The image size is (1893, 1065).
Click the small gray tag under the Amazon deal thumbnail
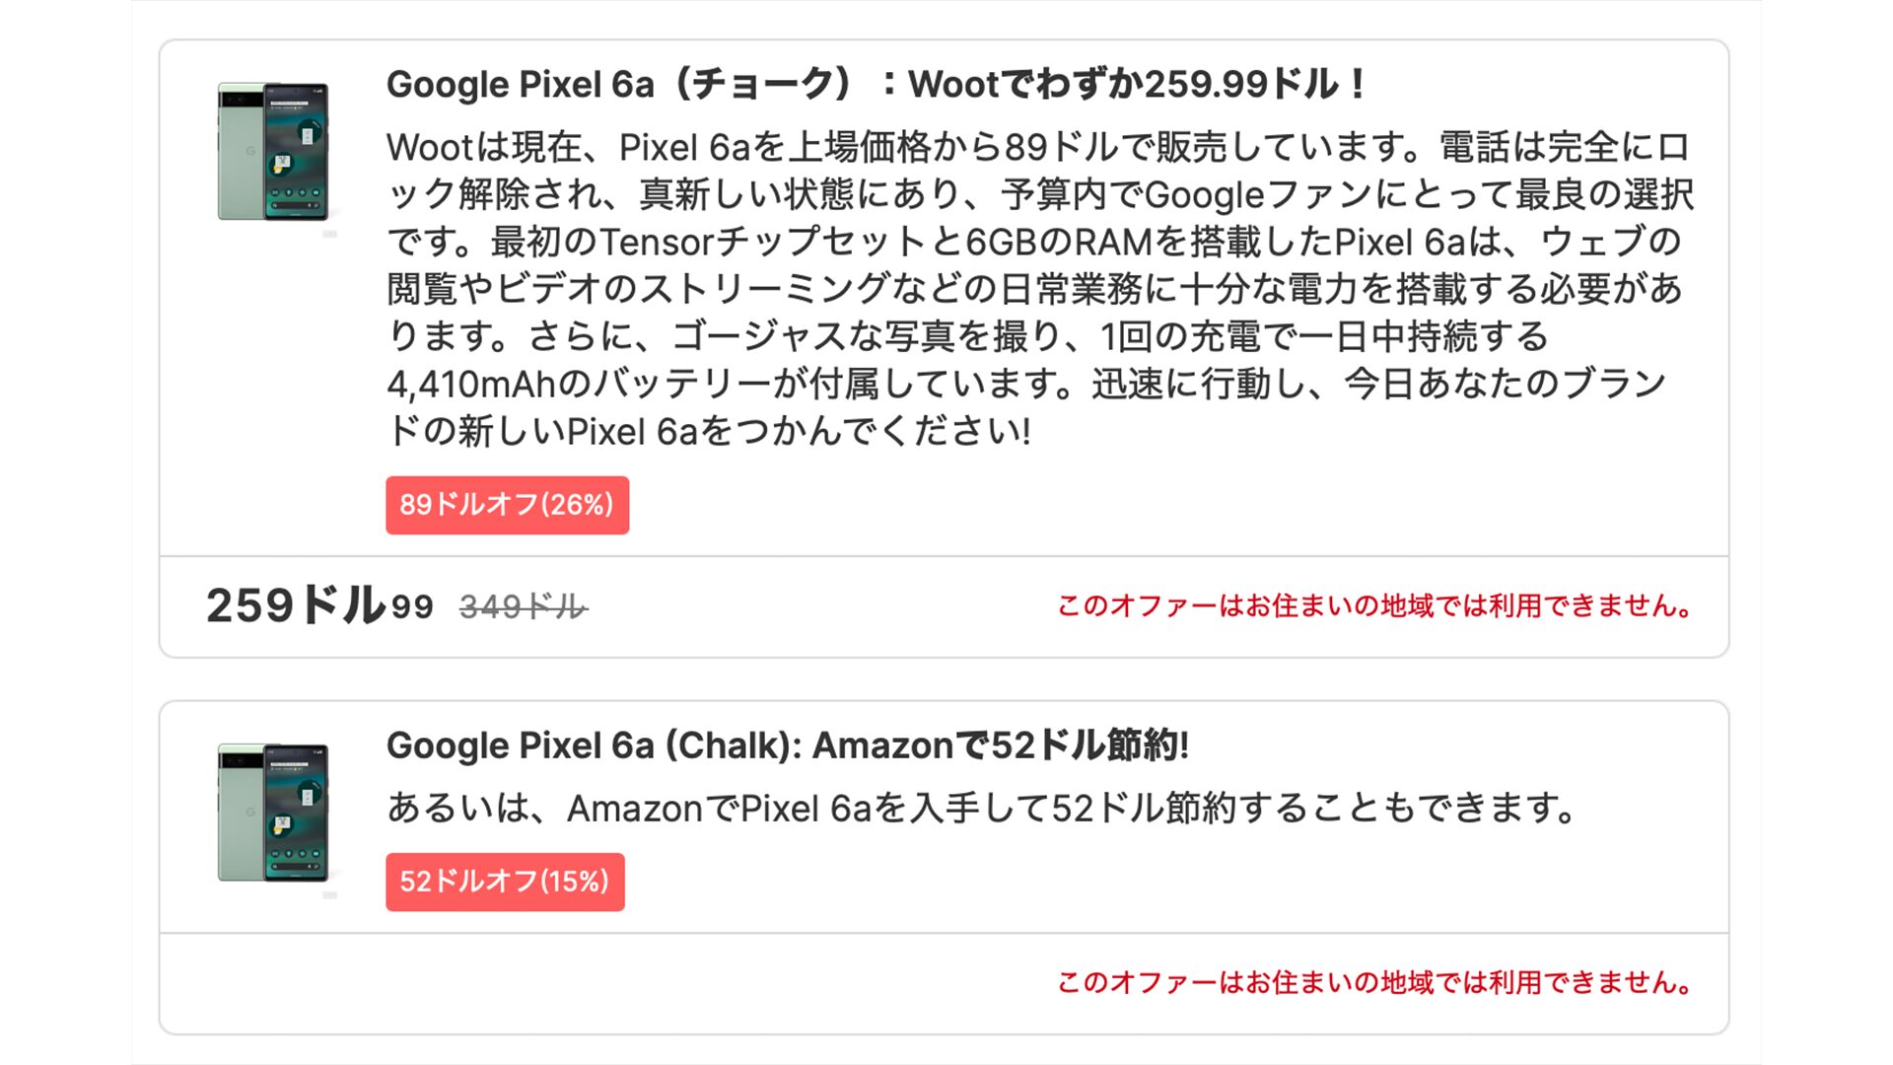coord(329,894)
